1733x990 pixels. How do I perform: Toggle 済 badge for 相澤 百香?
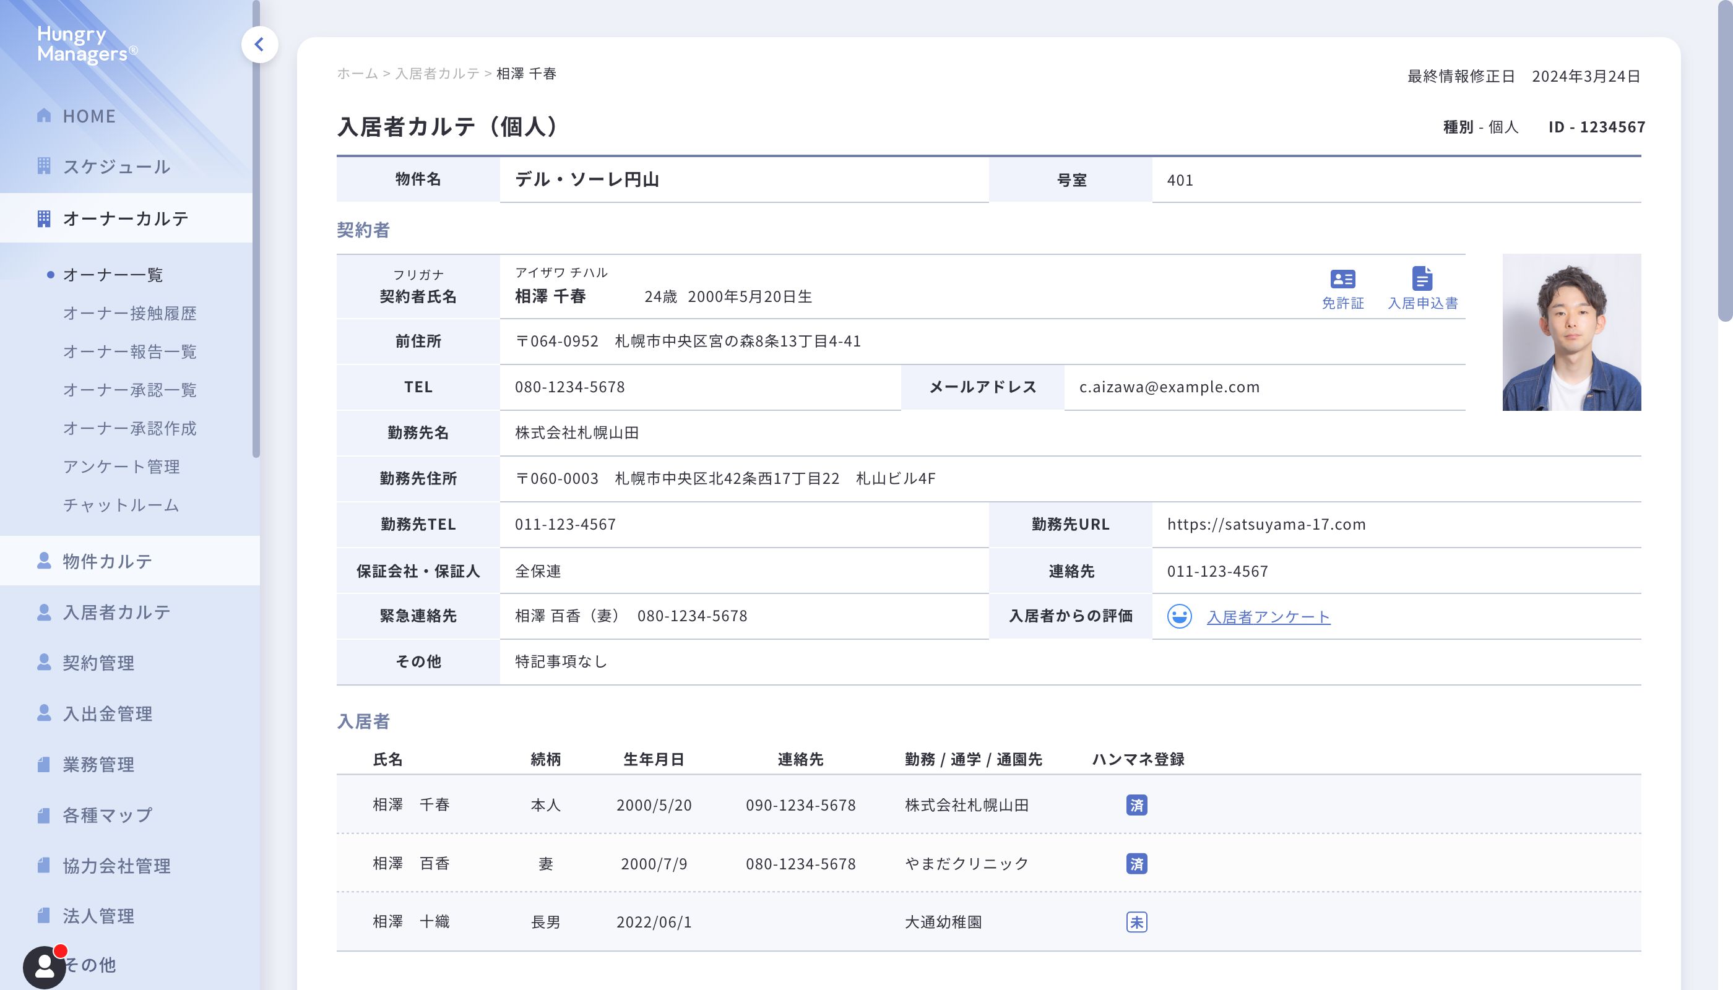point(1136,864)
